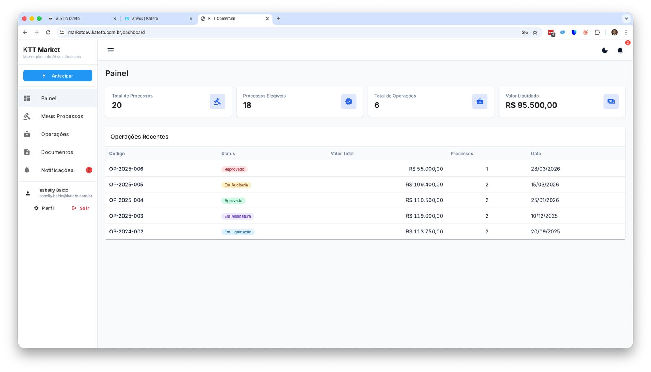Click the verified badge icon on Processos Elegíveis

349,102
